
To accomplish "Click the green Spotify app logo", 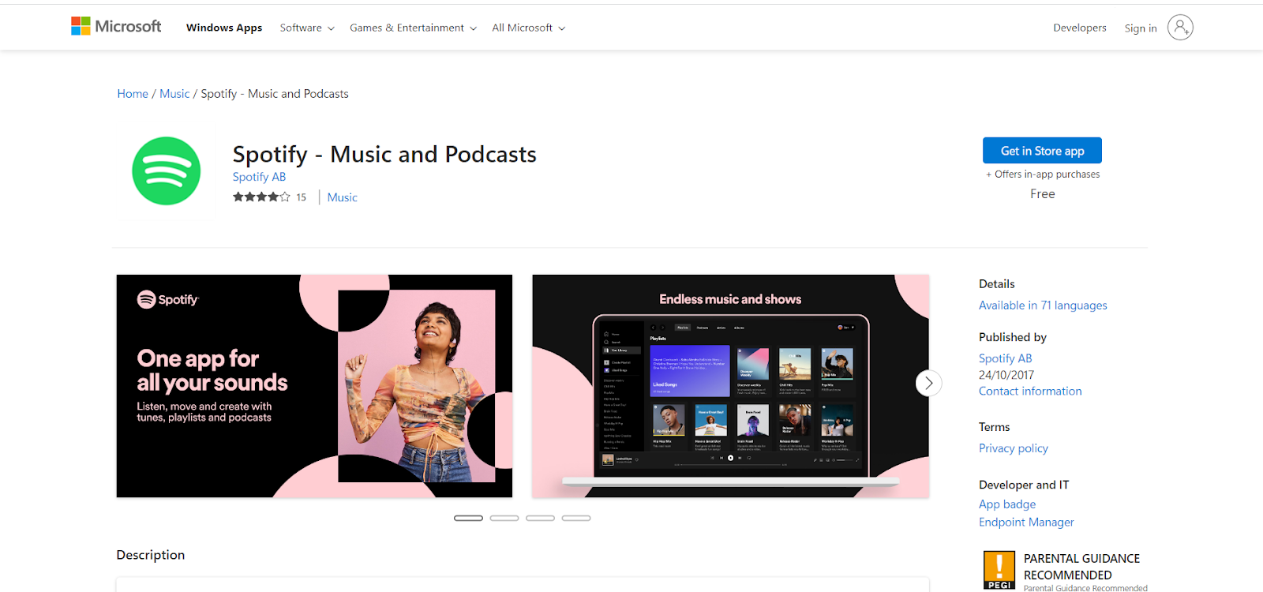I will (x=167, y=171).
